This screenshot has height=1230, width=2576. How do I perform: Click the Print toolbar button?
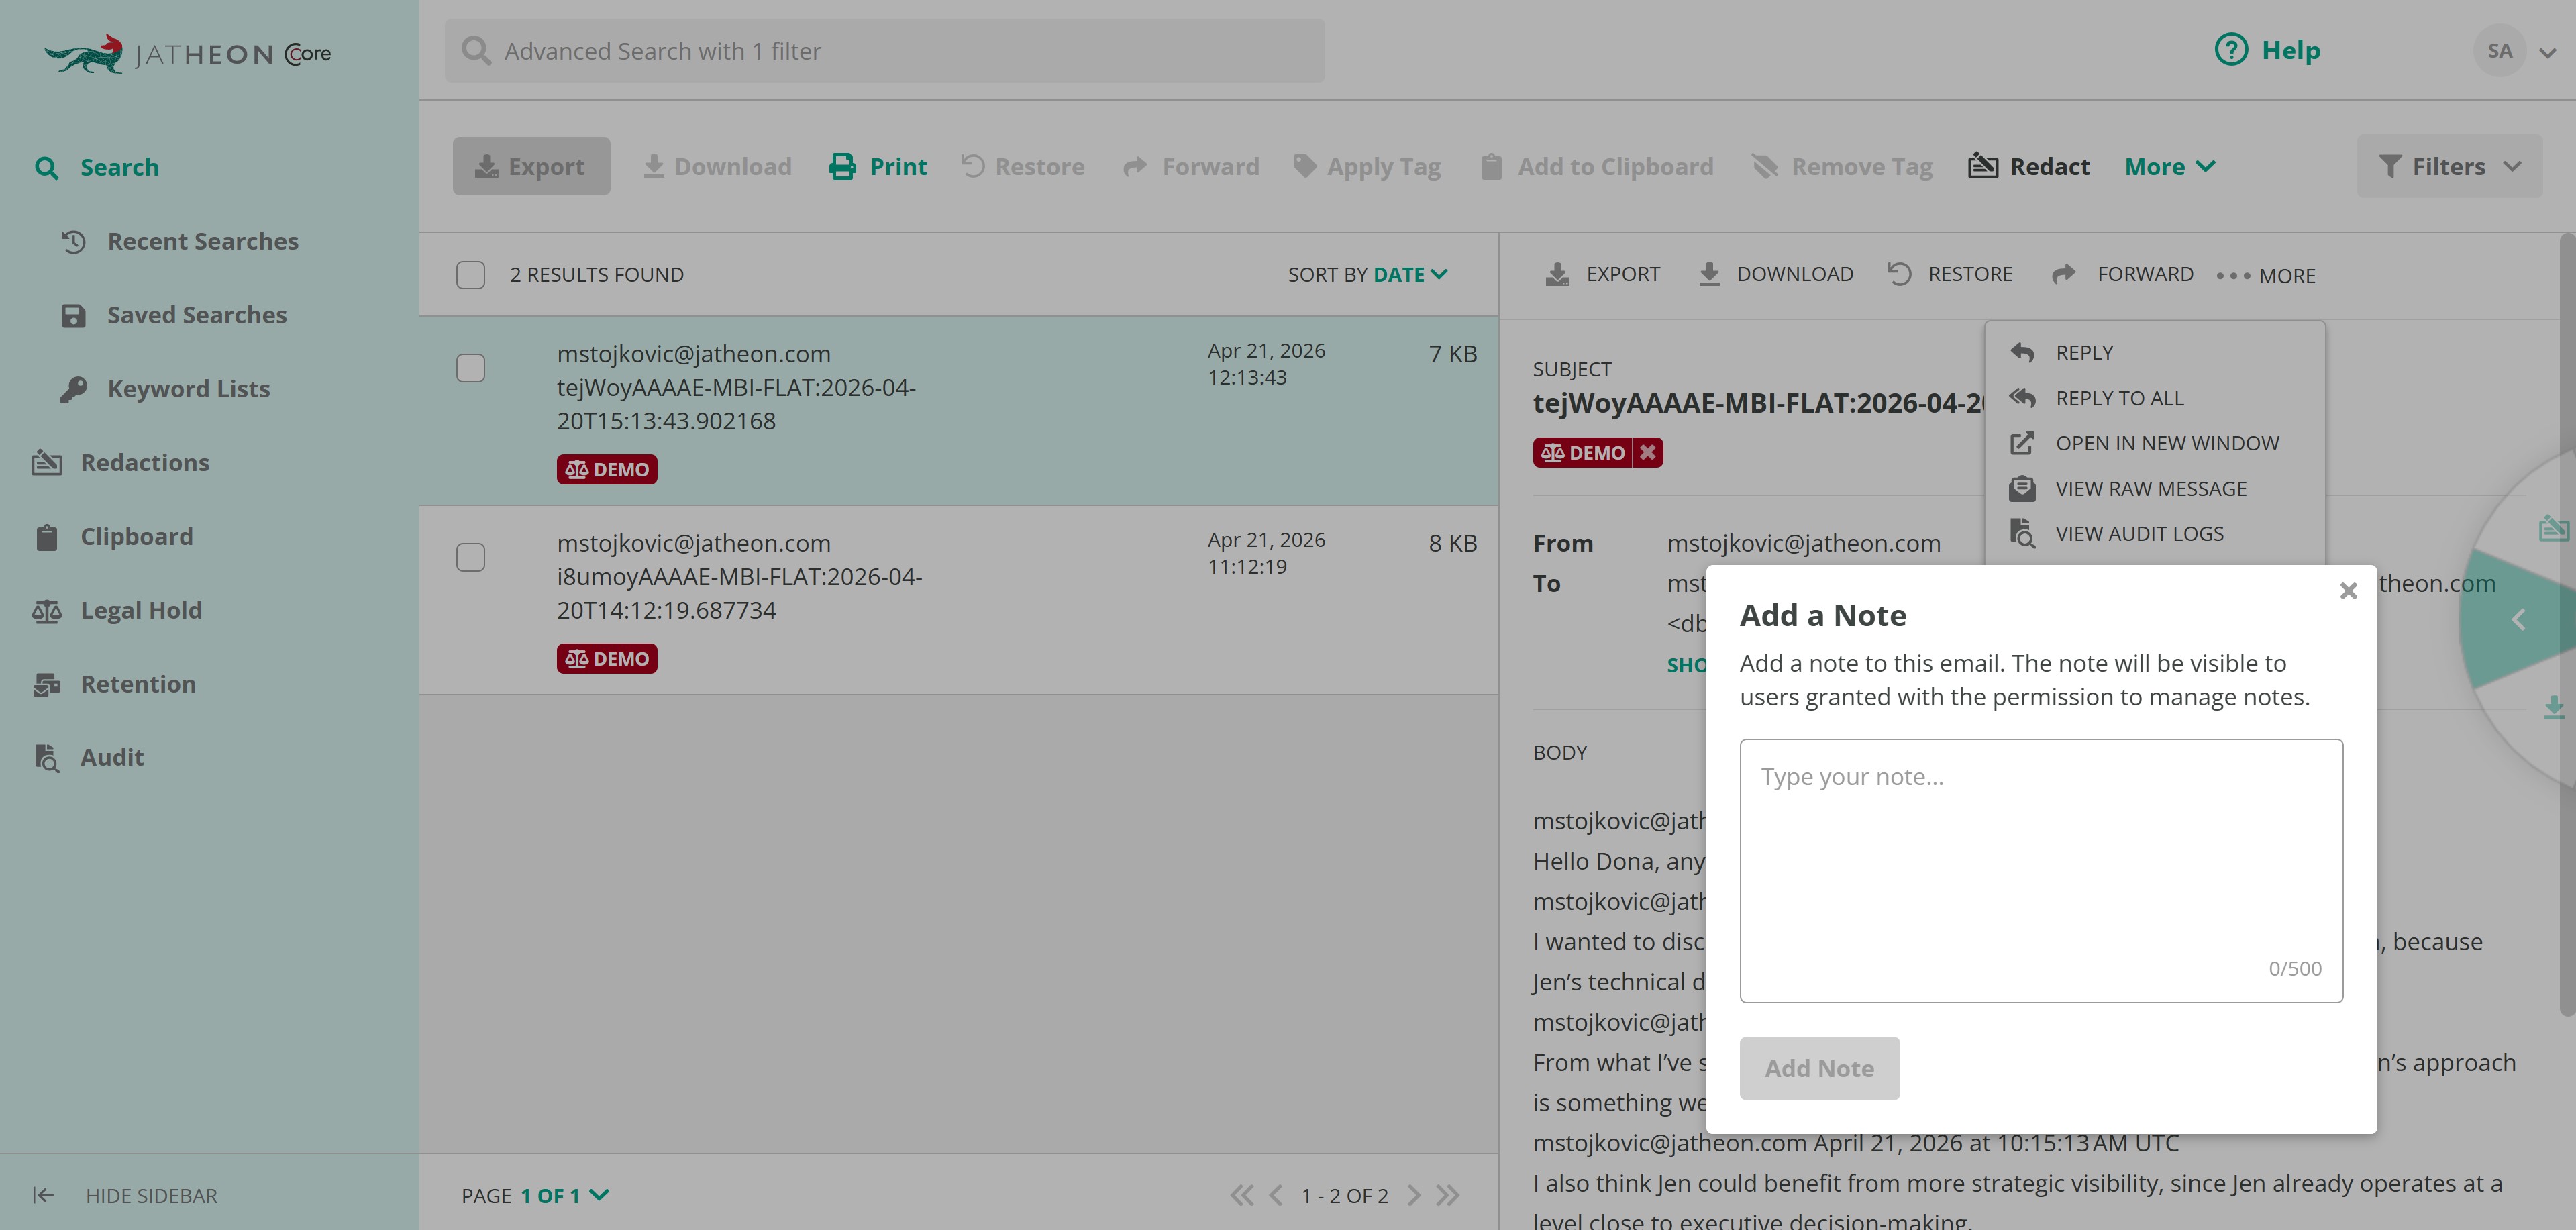click(878, 166)
